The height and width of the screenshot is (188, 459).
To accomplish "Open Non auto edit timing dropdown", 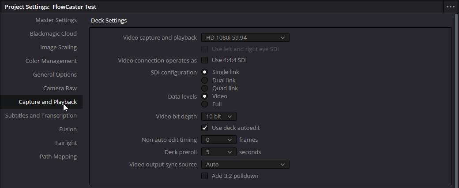I will 218,140.
